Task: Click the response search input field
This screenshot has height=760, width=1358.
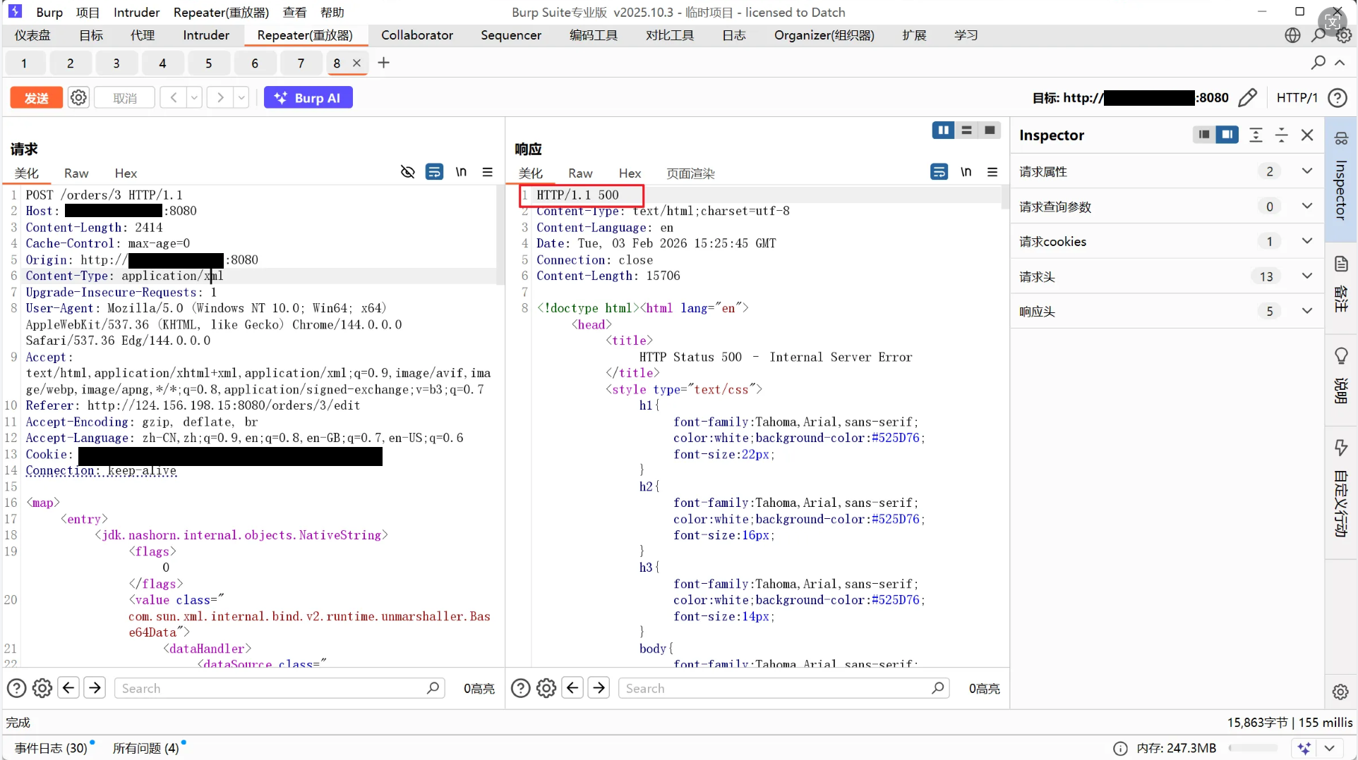Action: 783,688
